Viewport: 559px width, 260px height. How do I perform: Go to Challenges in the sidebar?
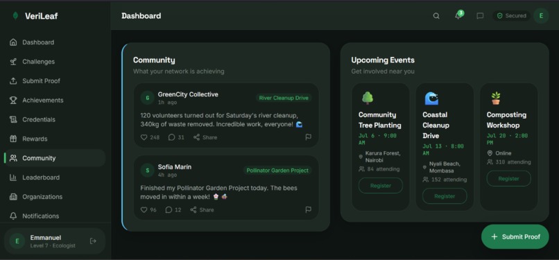click(x=55, y=62)
